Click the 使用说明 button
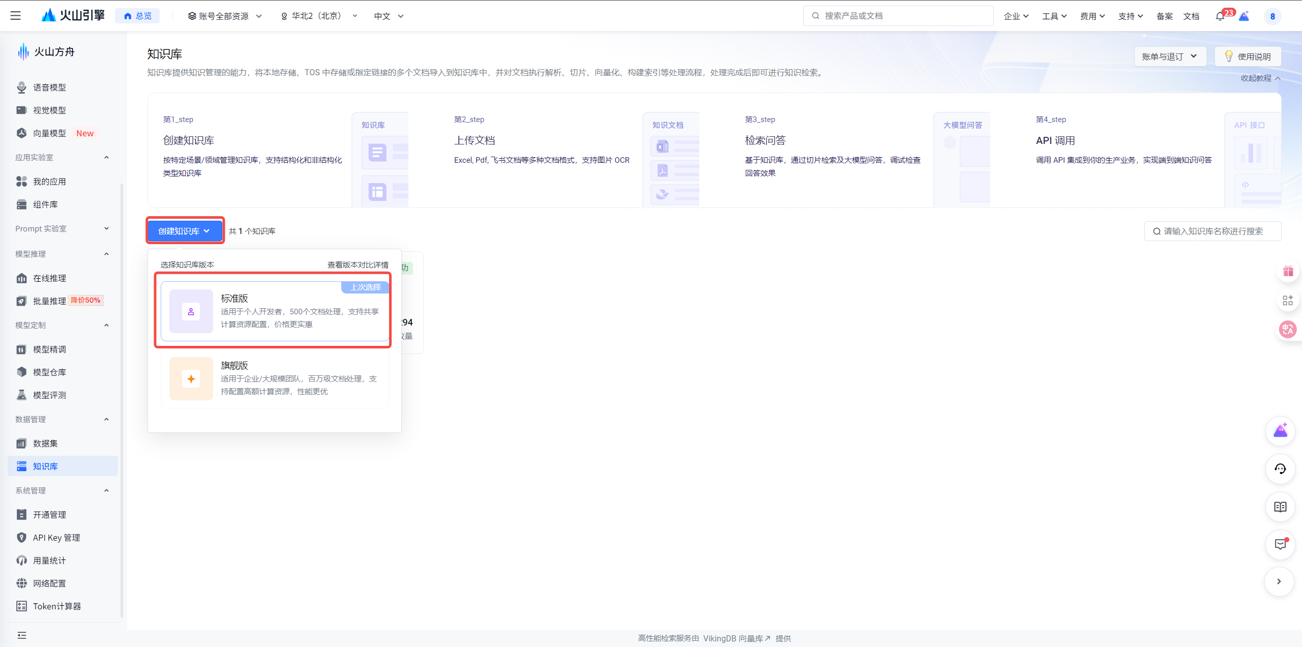The image size is (1302, 647). click(x=1248, y=56)
